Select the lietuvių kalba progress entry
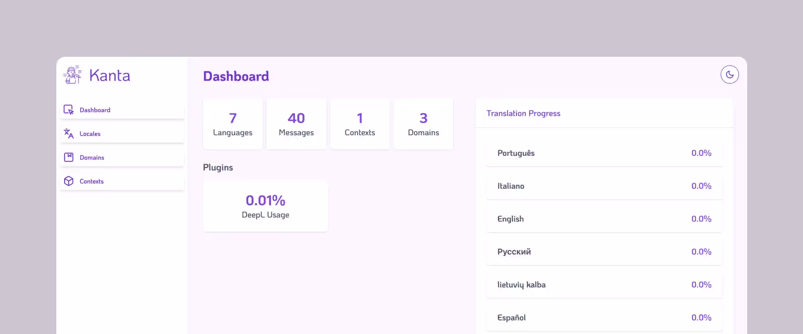This screenshot has width=803, height=334. pos(604,284)
